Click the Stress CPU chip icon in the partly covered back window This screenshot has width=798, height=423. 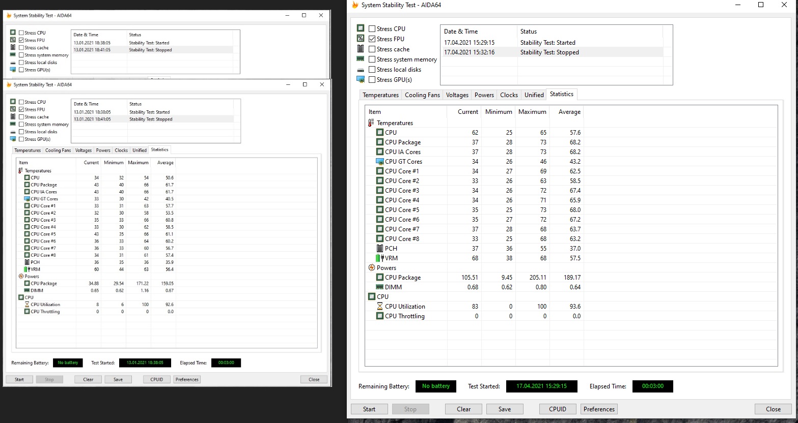(x=13, y=33)
